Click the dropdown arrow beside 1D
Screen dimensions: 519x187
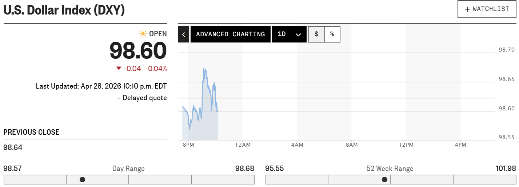tap(299, 35)
